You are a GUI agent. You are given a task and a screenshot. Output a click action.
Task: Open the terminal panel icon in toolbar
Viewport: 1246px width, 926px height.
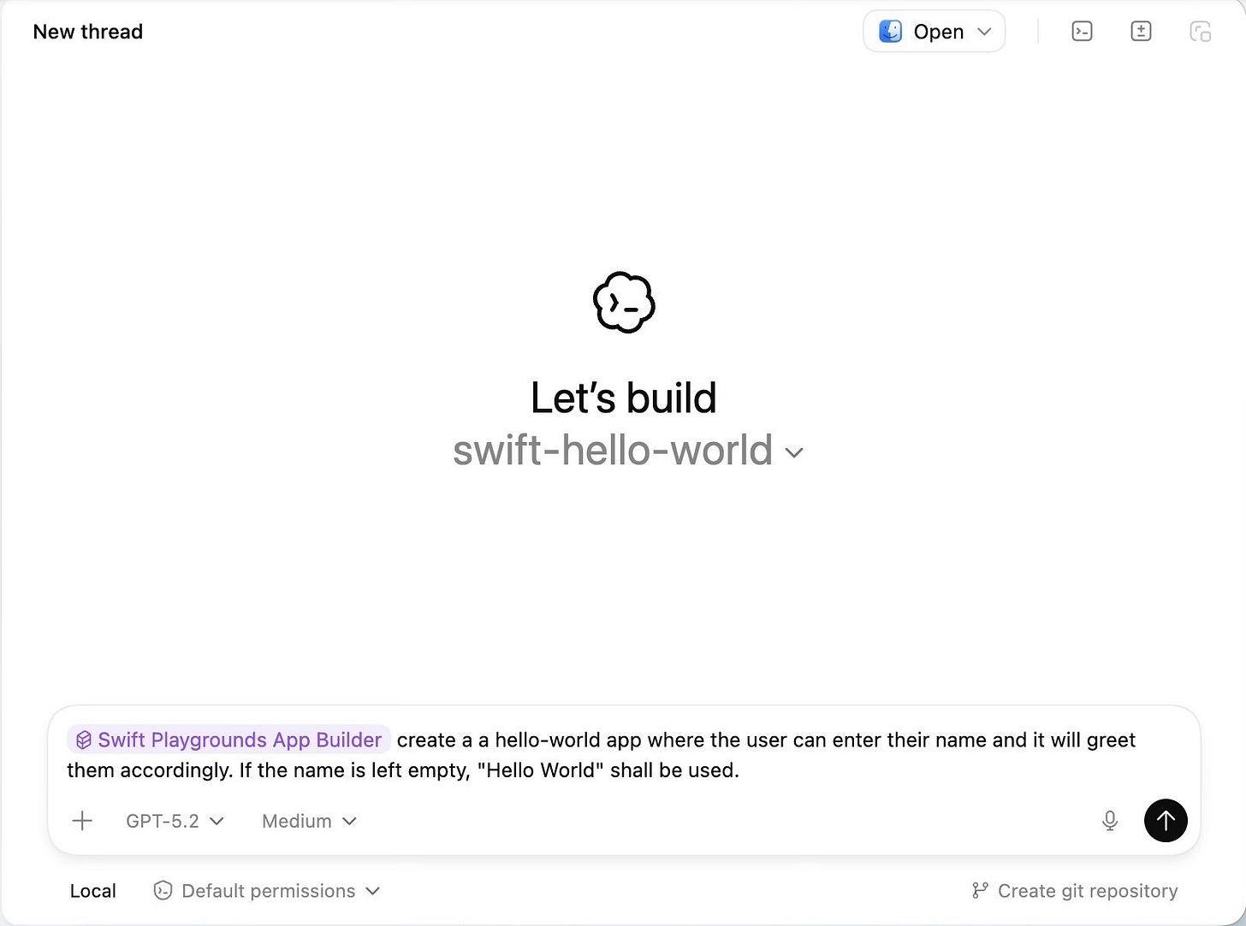[x=1082, y=32]
